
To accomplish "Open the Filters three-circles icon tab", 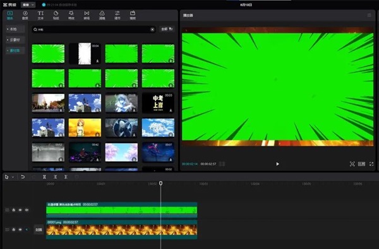I will [x=102, y=15].
